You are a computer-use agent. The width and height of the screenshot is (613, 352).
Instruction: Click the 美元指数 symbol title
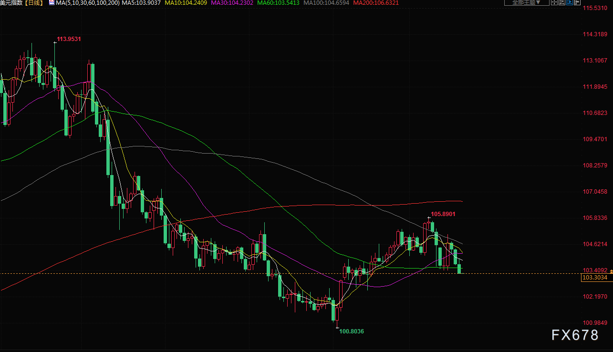pyautogui.click(x=11, y=3)
